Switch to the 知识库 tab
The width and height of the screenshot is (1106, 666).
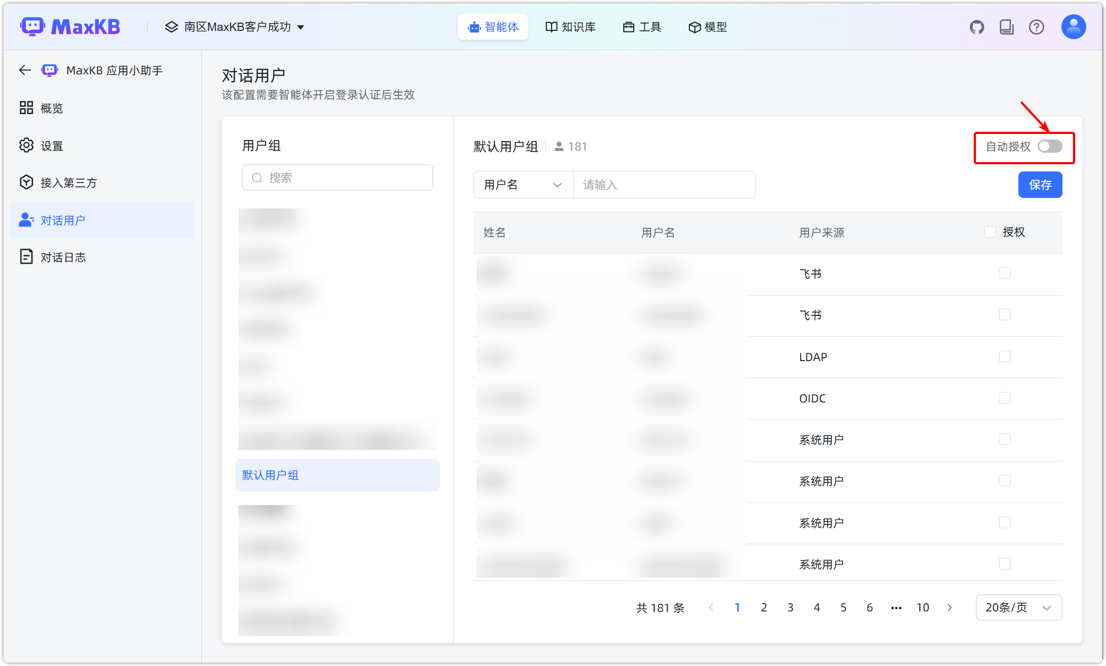click(x=570, y=26)
